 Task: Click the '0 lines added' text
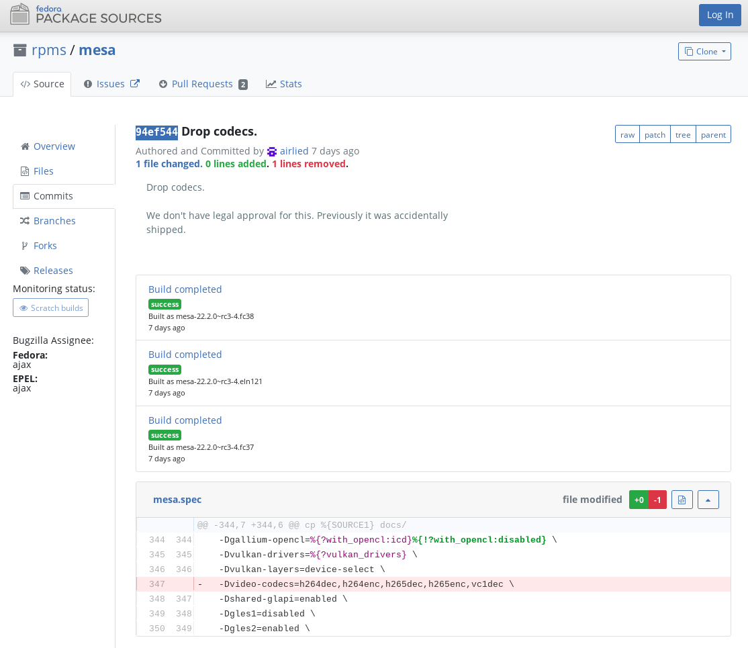pos(236,164)
